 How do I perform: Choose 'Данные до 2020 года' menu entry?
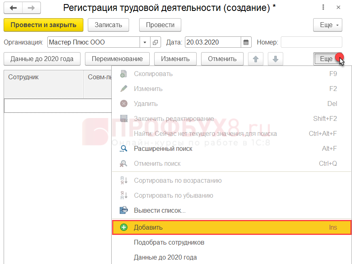[x=232, y=257]
